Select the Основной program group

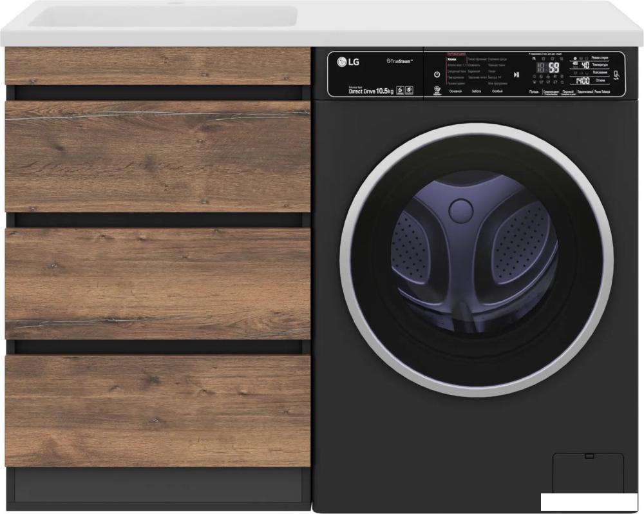[455, 91]
